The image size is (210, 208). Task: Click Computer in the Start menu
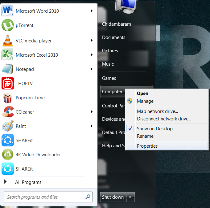112,92
